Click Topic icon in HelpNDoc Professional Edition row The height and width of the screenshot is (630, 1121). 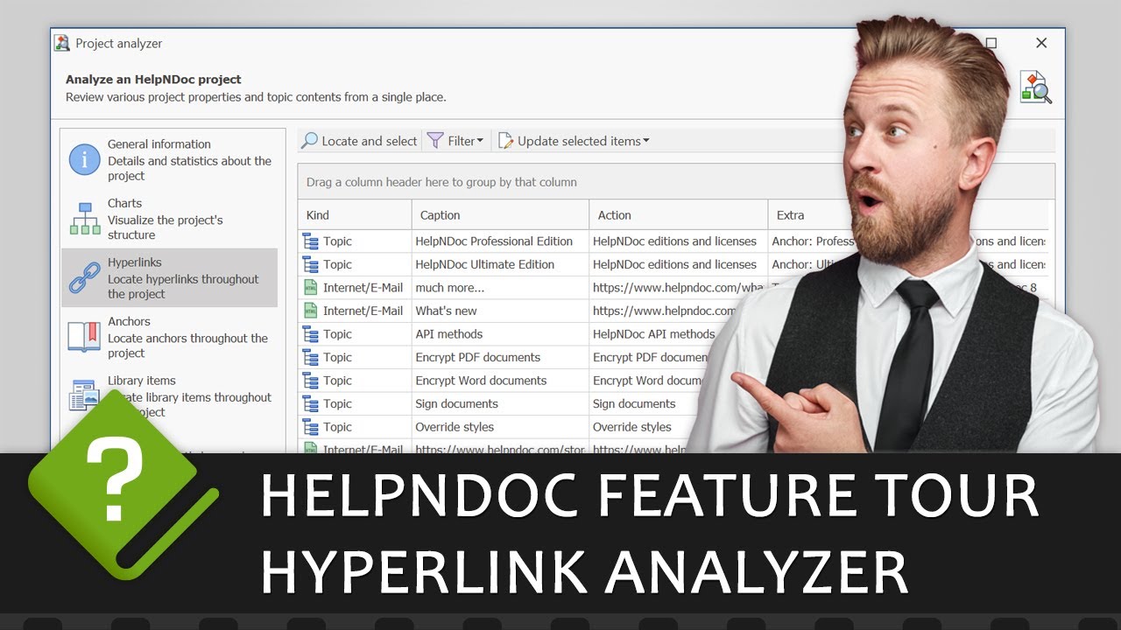point(310,241)
